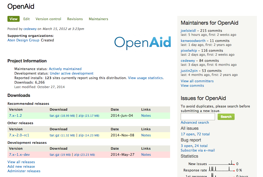Open release version 7.x-2.0-rc1
Screen dimensions: 263x177
pyautogui.click(x=19, y=135)
